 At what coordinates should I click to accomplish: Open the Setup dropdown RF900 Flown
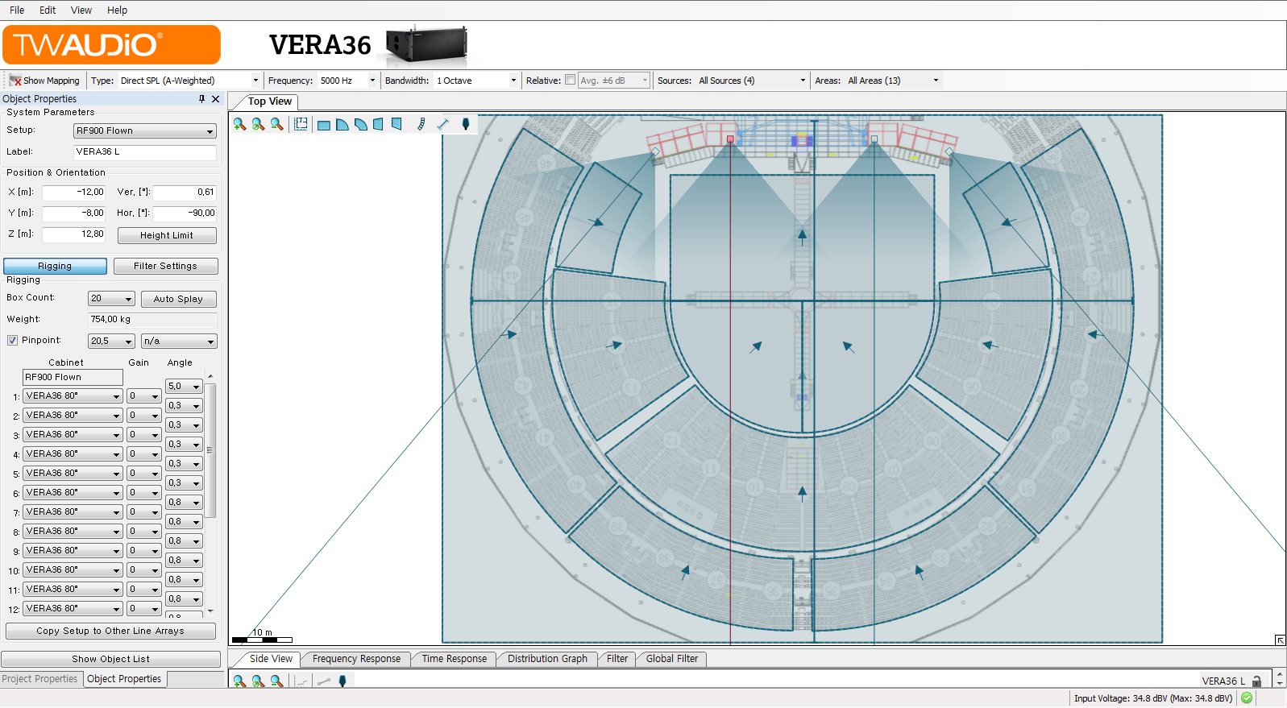(145, 130)
